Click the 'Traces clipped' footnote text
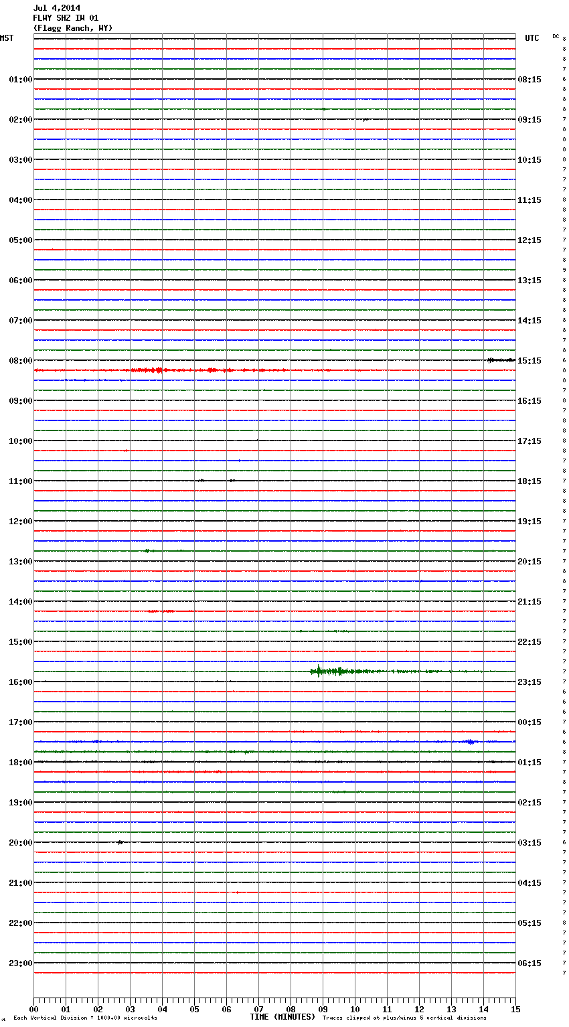This screenshot has height=1027, width=569. [x=404, y=1018]
